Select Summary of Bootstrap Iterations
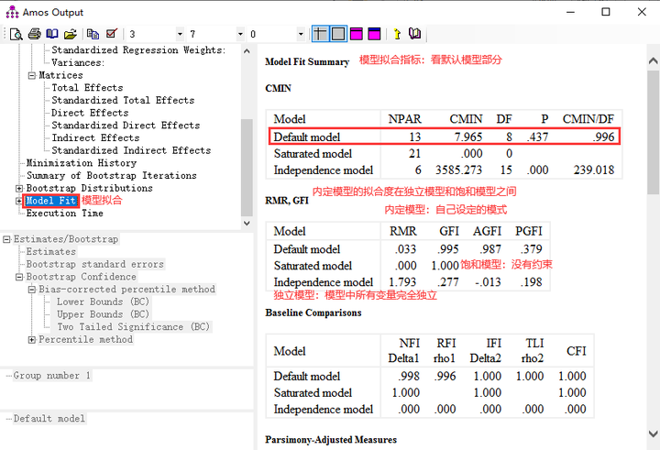Screen dimensions: 660x450 pyautogui.click(x=112, y=176)
